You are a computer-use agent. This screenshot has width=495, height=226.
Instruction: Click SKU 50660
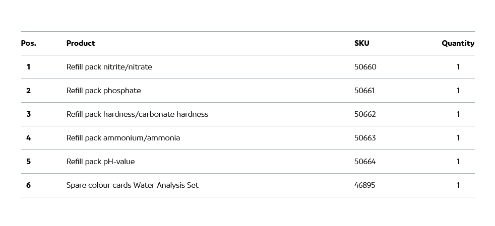point(365,67)
